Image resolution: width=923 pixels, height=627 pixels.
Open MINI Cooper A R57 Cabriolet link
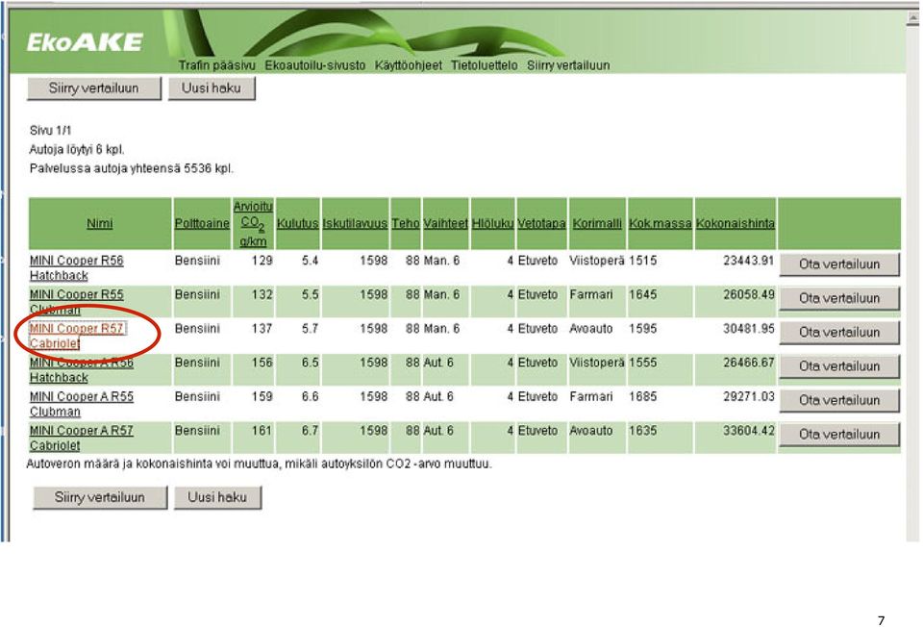(81, 438)
